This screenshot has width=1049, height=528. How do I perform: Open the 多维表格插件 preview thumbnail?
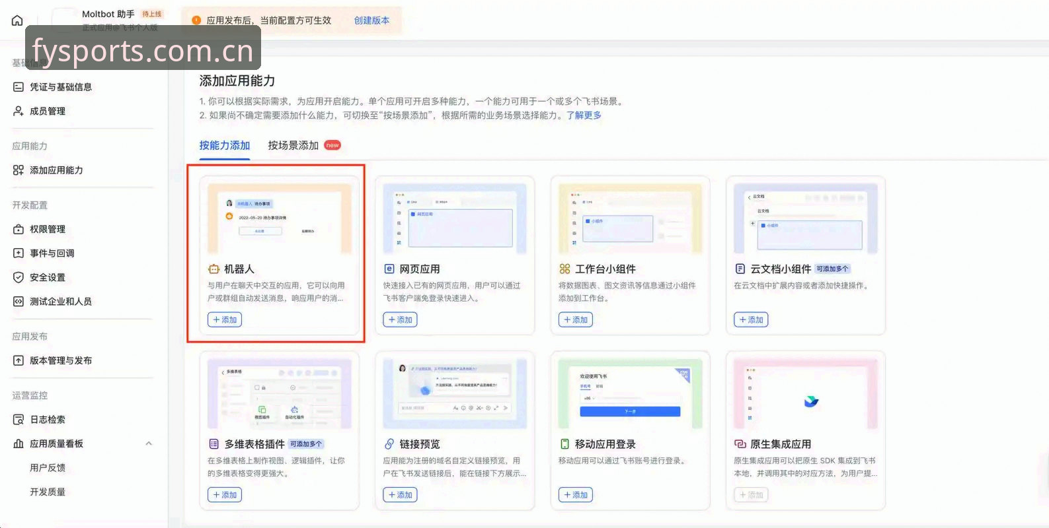[280, 394]
